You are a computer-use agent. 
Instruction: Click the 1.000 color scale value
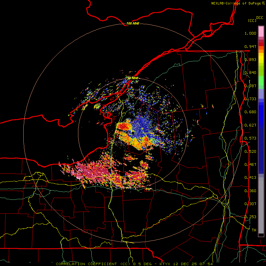coord(250,33)
